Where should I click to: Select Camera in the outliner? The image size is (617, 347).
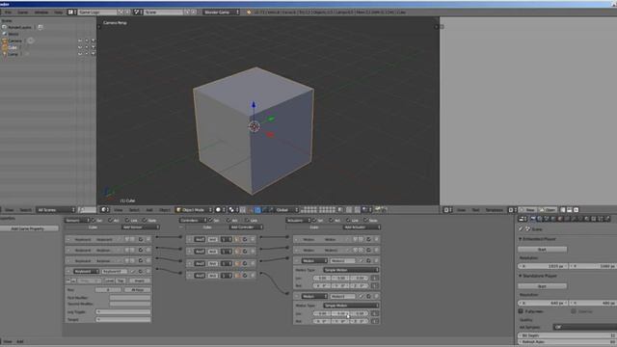click(15, 40)
